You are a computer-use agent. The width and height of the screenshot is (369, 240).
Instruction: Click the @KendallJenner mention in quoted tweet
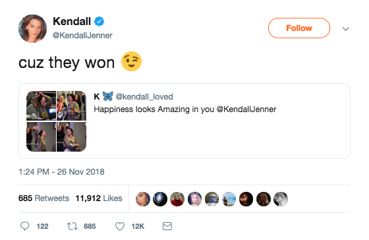click(x=246, y=109)
